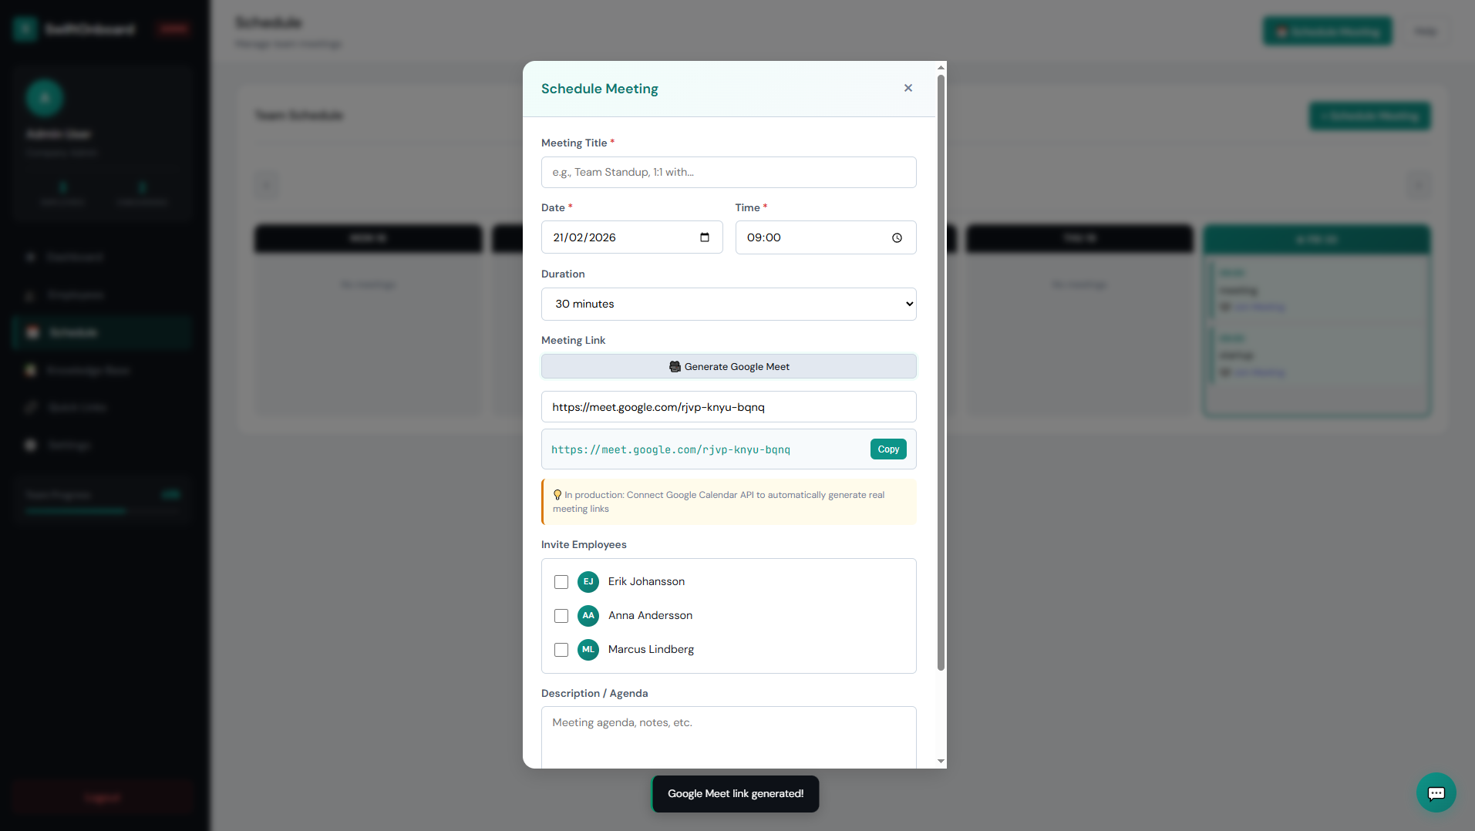
Task: Click Marcus Lindberg's ML avatar
Action: pyautogui.click(x=588, y=650)
